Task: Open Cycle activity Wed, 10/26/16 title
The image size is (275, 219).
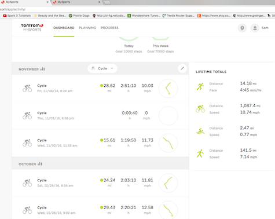Action: (42, 207)
